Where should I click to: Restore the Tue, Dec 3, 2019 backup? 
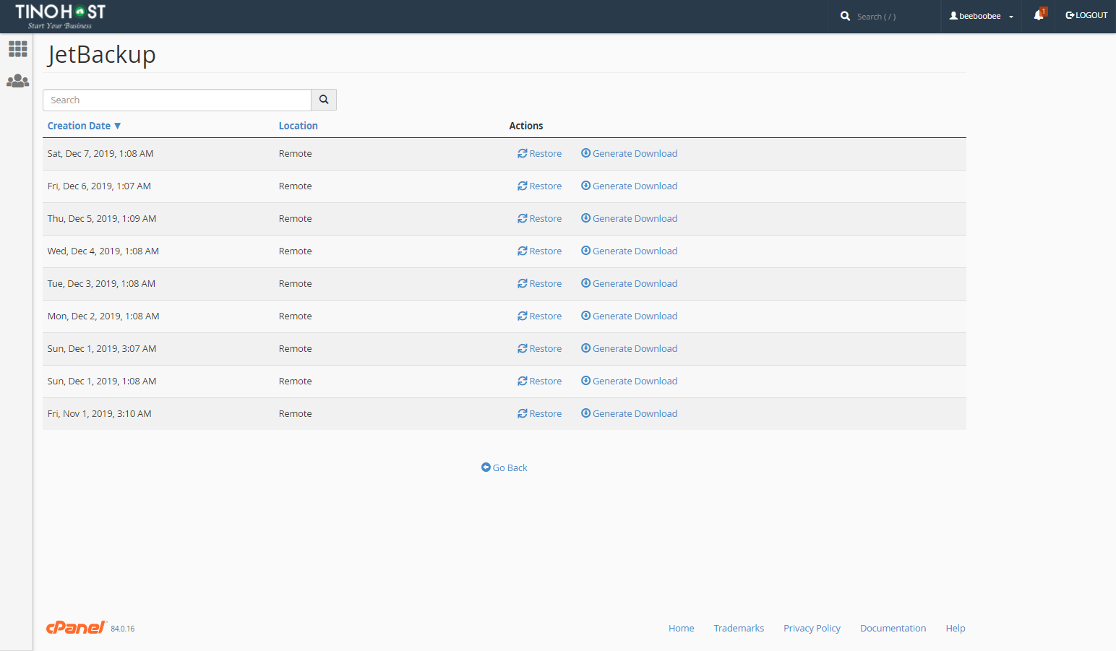pyautogui.click(x=539, y=283)
